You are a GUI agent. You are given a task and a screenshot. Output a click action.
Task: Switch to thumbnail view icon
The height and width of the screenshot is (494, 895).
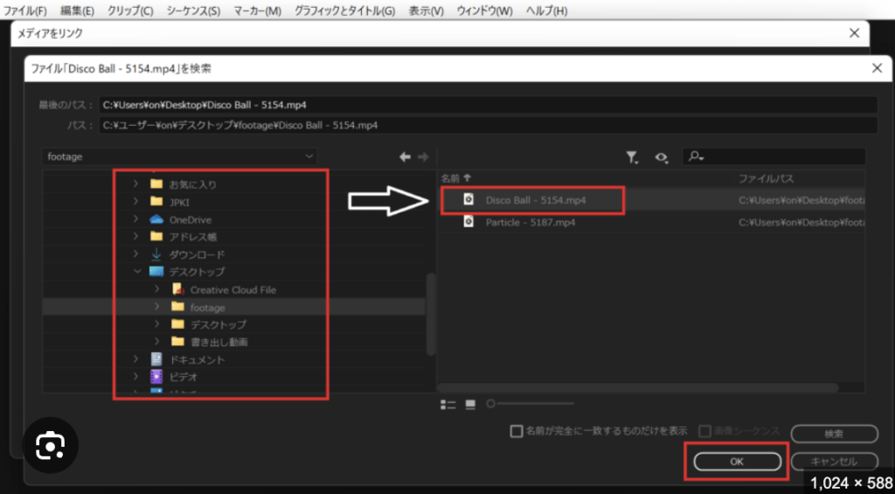(470, 404)
